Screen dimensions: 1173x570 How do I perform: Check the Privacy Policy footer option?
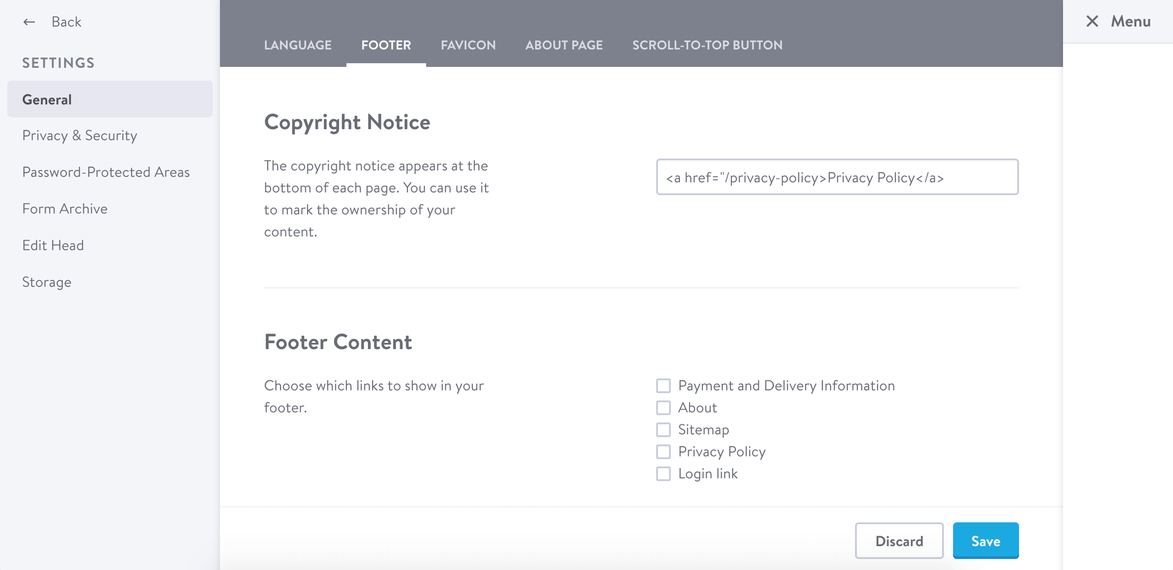tap(663, 451)
